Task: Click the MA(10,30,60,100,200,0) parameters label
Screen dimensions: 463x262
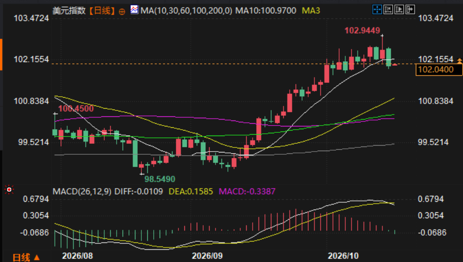Action: coord(186,11)
